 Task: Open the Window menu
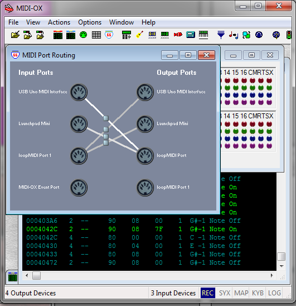122,22
